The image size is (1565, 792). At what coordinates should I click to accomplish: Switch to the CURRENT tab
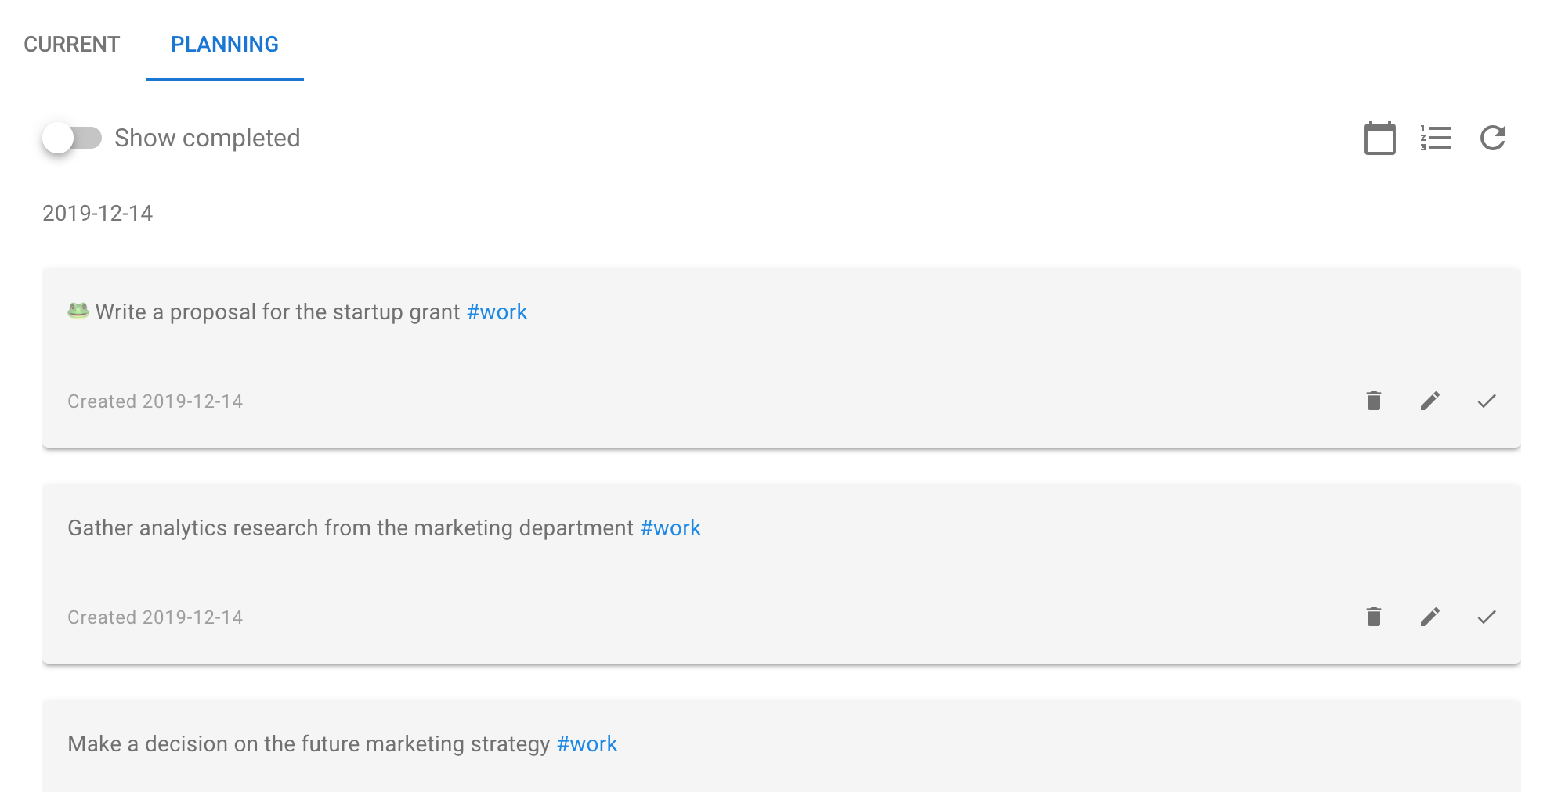click(72, 44)
